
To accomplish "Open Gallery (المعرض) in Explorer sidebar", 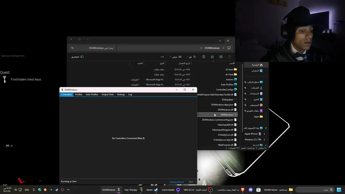I will point(257,71).
